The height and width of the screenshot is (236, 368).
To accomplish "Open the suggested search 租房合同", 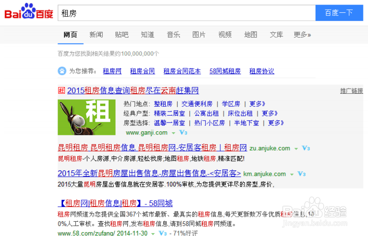I will 143,71.
